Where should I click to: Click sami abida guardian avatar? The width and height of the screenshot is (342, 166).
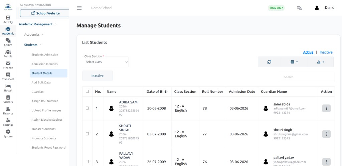[266, 108]
